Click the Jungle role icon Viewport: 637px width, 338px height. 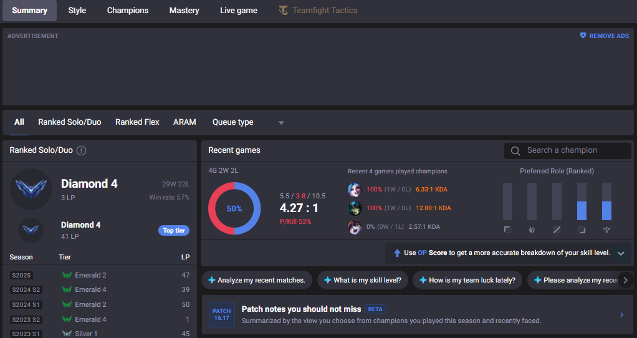[x=532, y=230]
